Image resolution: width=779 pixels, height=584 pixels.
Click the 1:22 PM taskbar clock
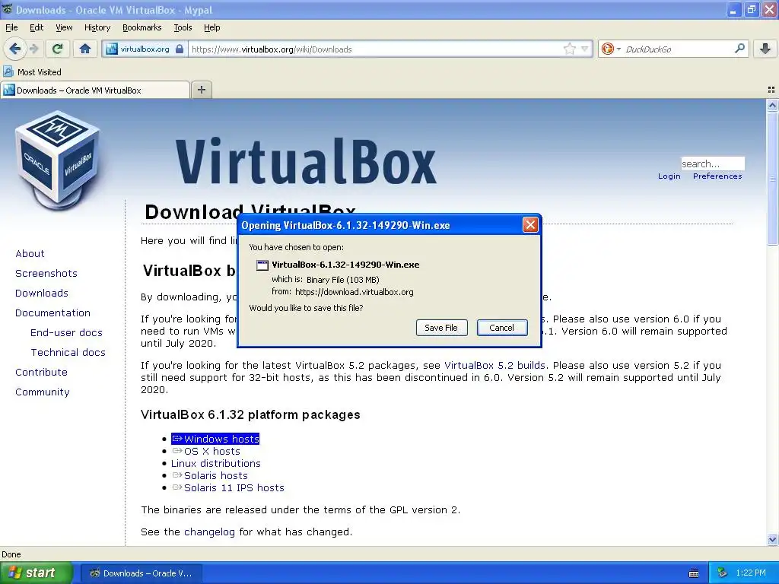[751, 573]
